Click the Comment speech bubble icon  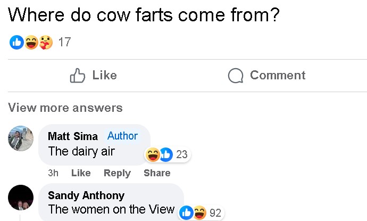(x=235, y=76)
